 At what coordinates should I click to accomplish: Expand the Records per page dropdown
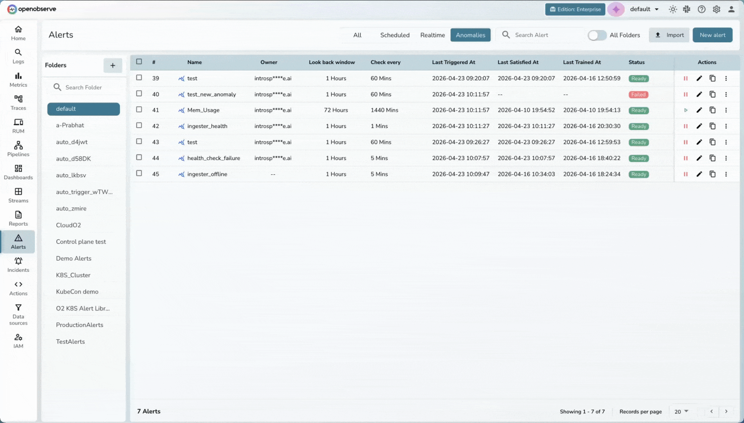click(681, 411)
